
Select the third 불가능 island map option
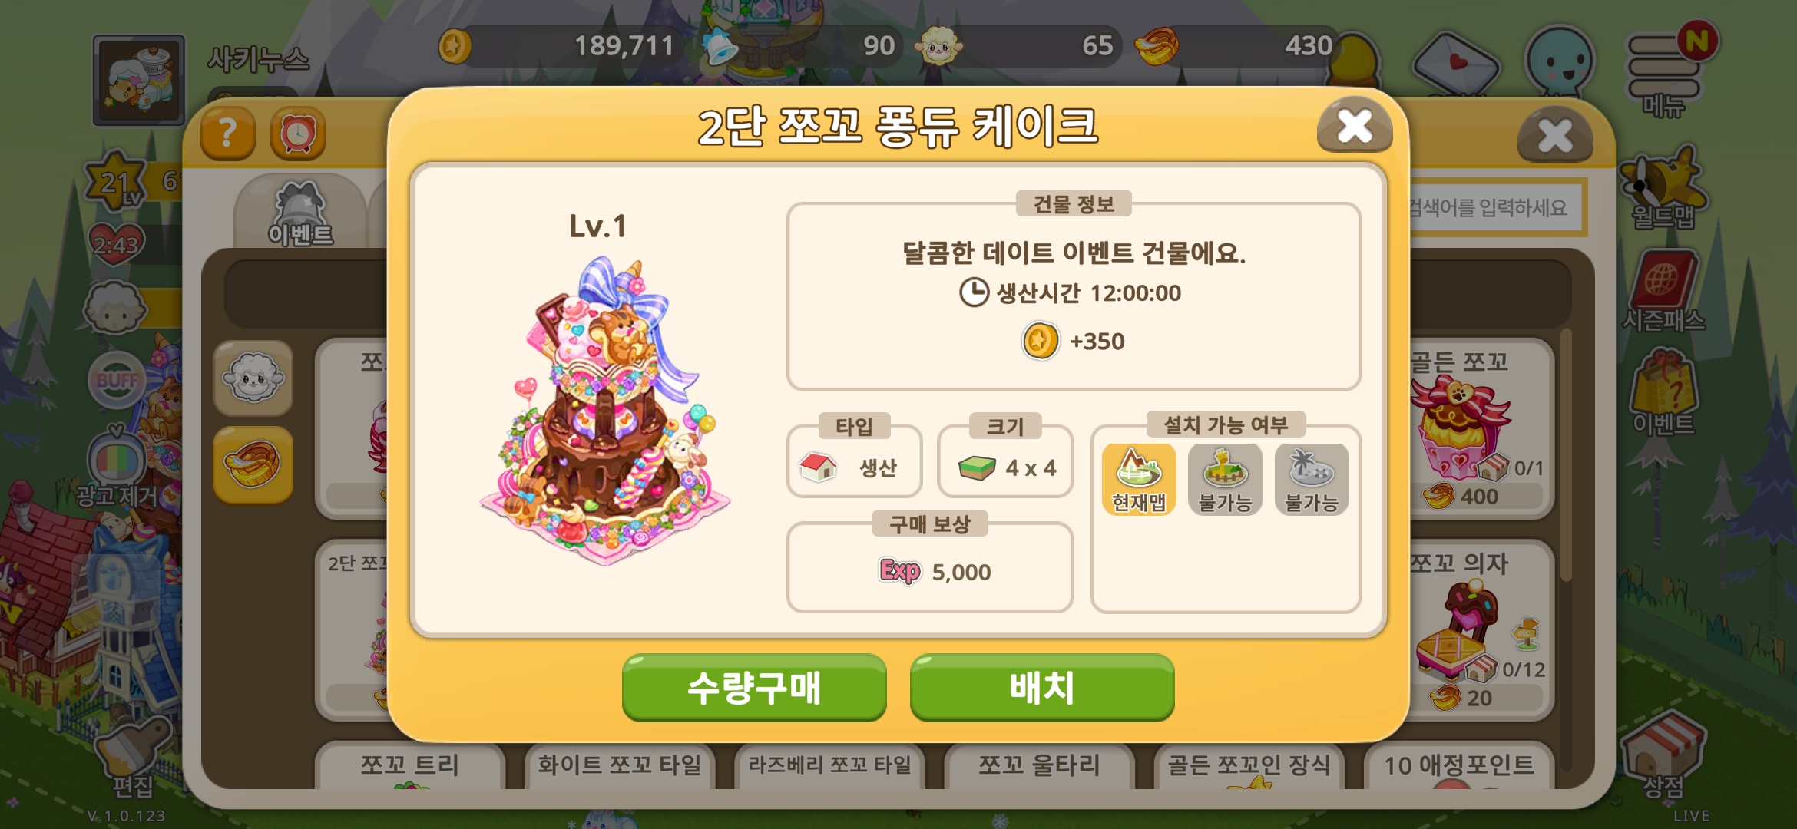coord(1312,480)
